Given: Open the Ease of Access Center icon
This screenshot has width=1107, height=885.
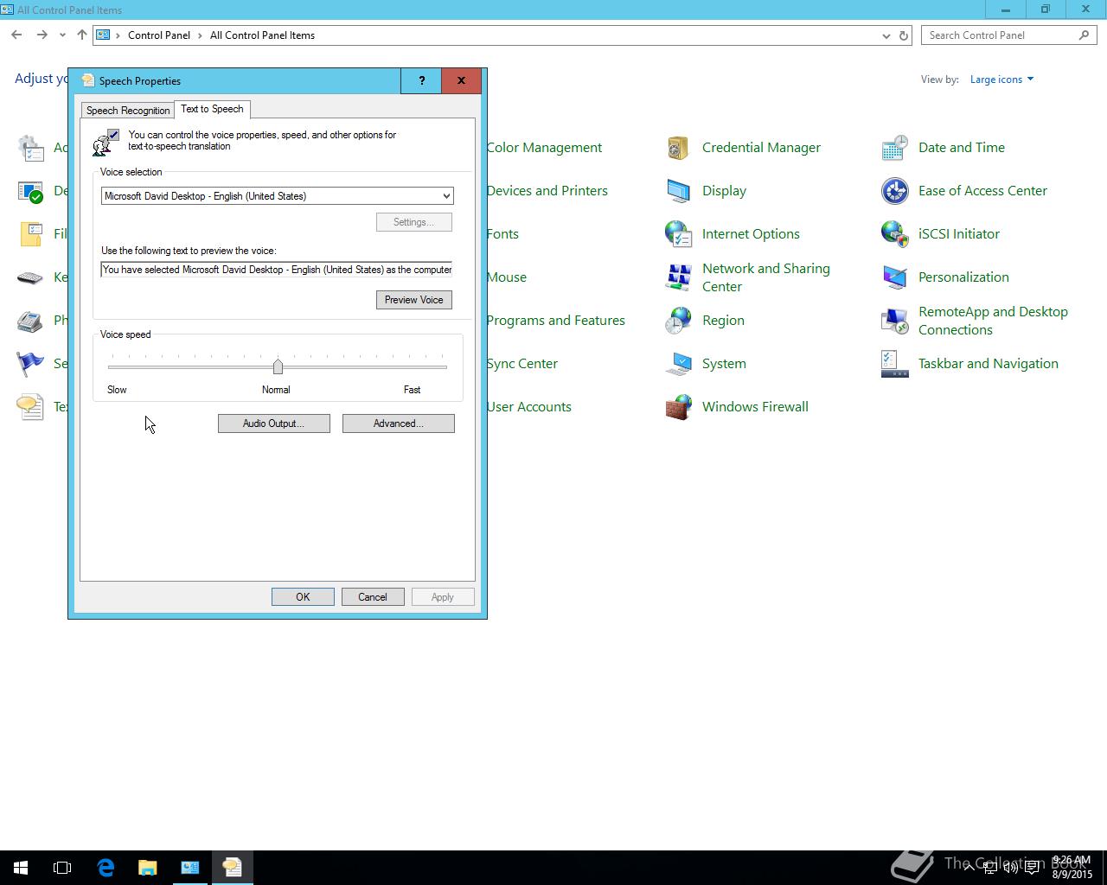Looking at the screenshot, I should (x=894, y=191).
